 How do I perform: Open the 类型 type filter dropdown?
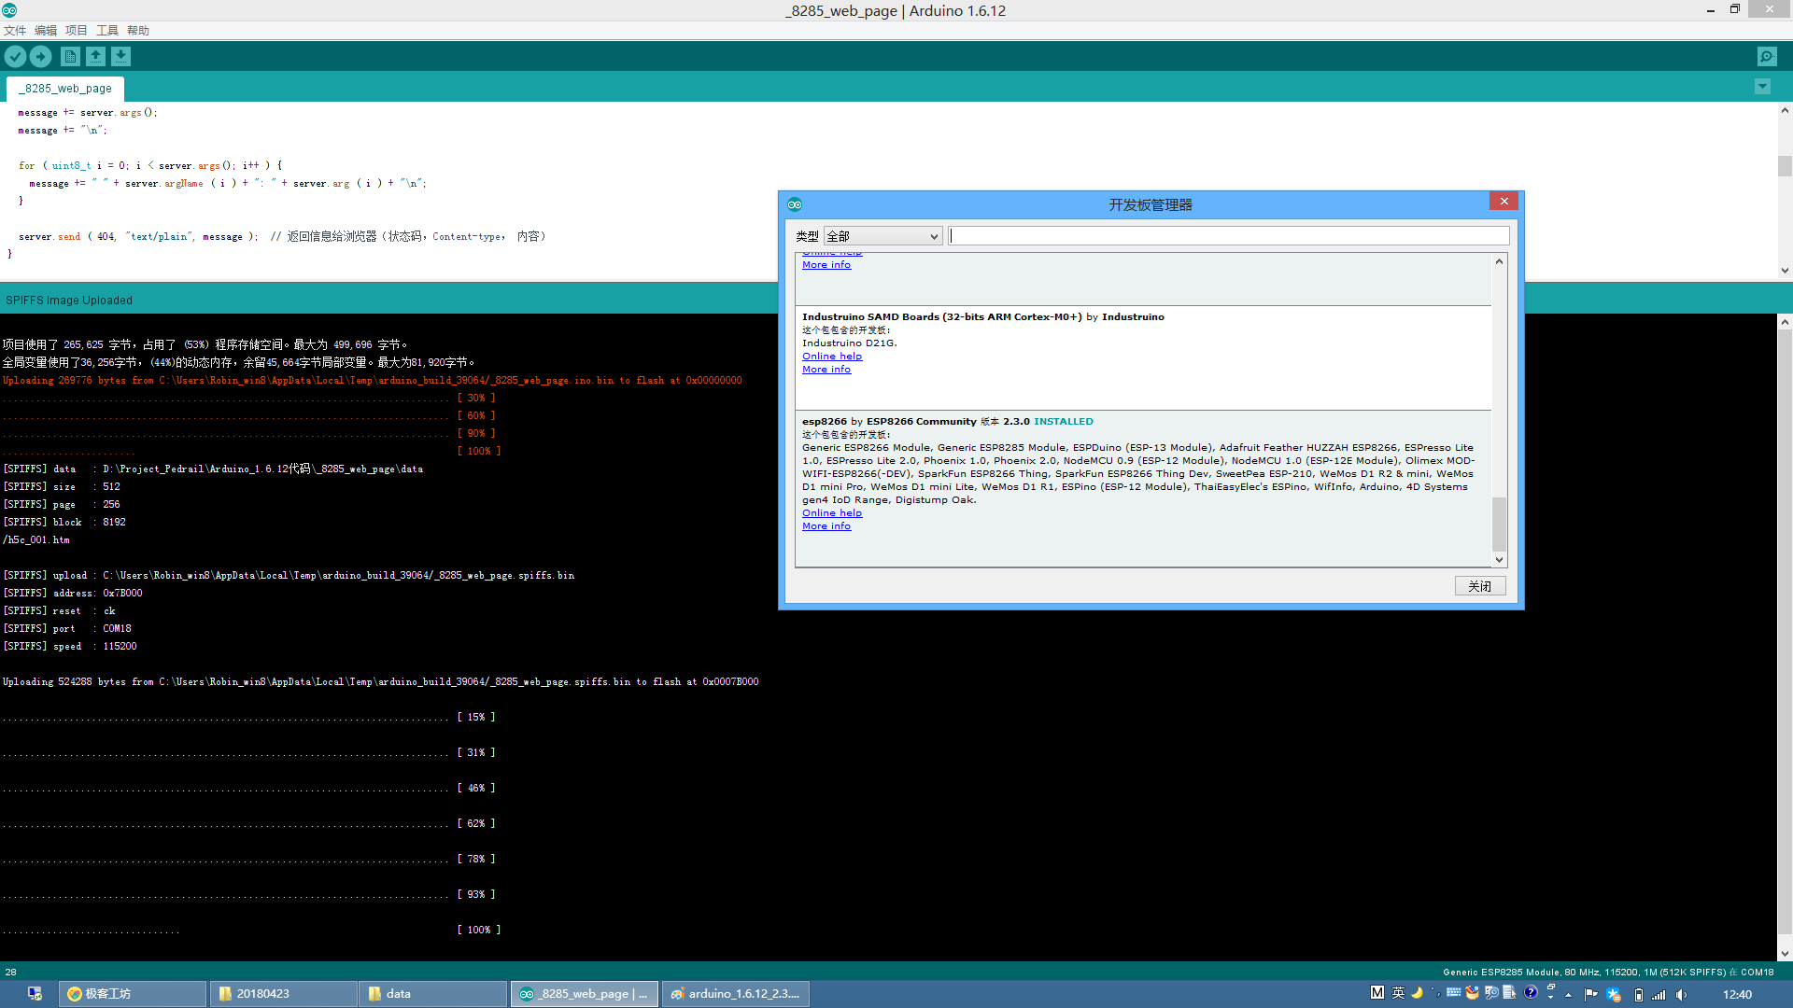pyautogui.click(x=882, y=236)
